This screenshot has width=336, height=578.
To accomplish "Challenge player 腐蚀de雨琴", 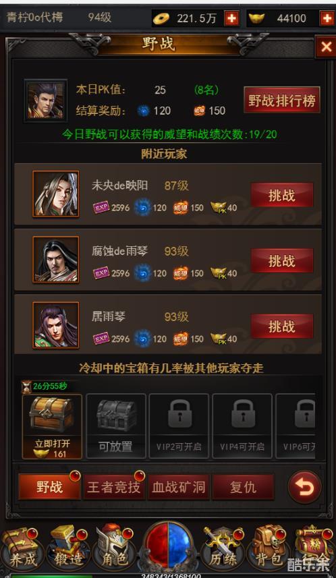I will pyautogui.click(x=282, y=260).
